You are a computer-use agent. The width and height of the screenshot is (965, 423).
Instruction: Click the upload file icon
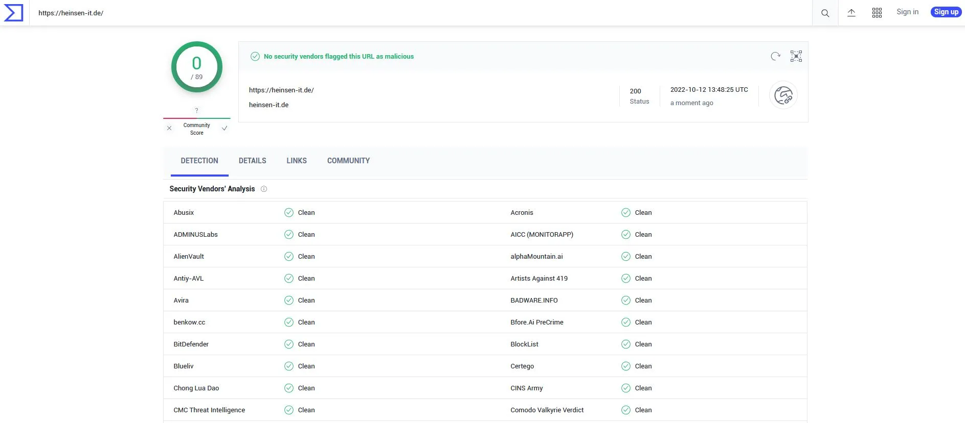coord(851,13)
